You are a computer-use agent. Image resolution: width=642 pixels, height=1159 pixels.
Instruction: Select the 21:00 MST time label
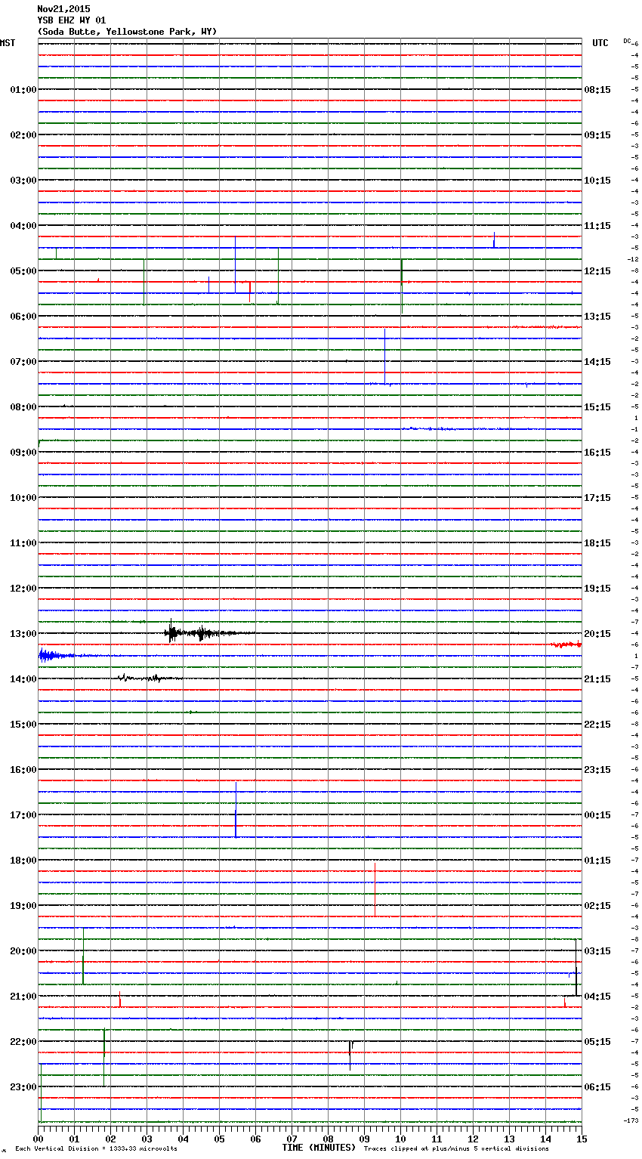pos(23,997)
